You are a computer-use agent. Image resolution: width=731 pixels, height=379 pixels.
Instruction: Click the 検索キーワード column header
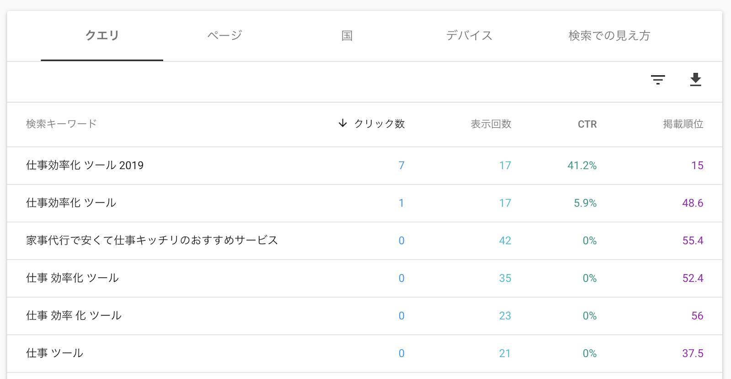click(61, 124)
